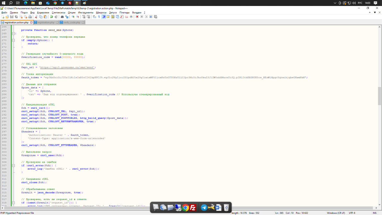Open the Поиск menu
Viewport: 382px width, 215px height.
pyautogui.click(x=24, y=13)
